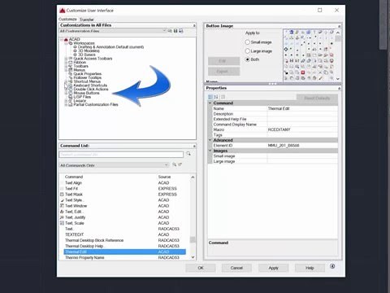Collapse the Command section in Properties
Viewport: 390px width, 293px height.
coord(210,103)
